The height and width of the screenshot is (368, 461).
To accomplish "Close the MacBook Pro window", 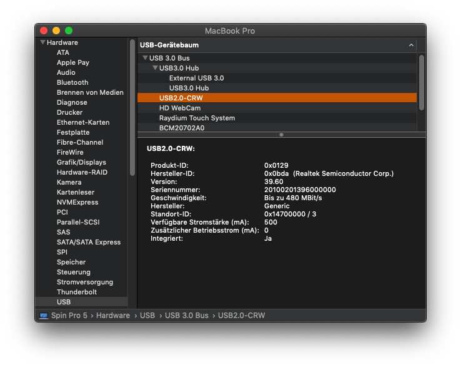I will [44, 31].
